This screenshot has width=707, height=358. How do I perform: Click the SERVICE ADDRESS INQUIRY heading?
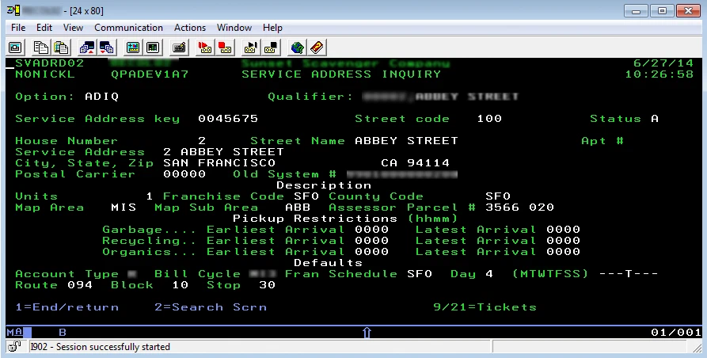[x=341, y=74]
